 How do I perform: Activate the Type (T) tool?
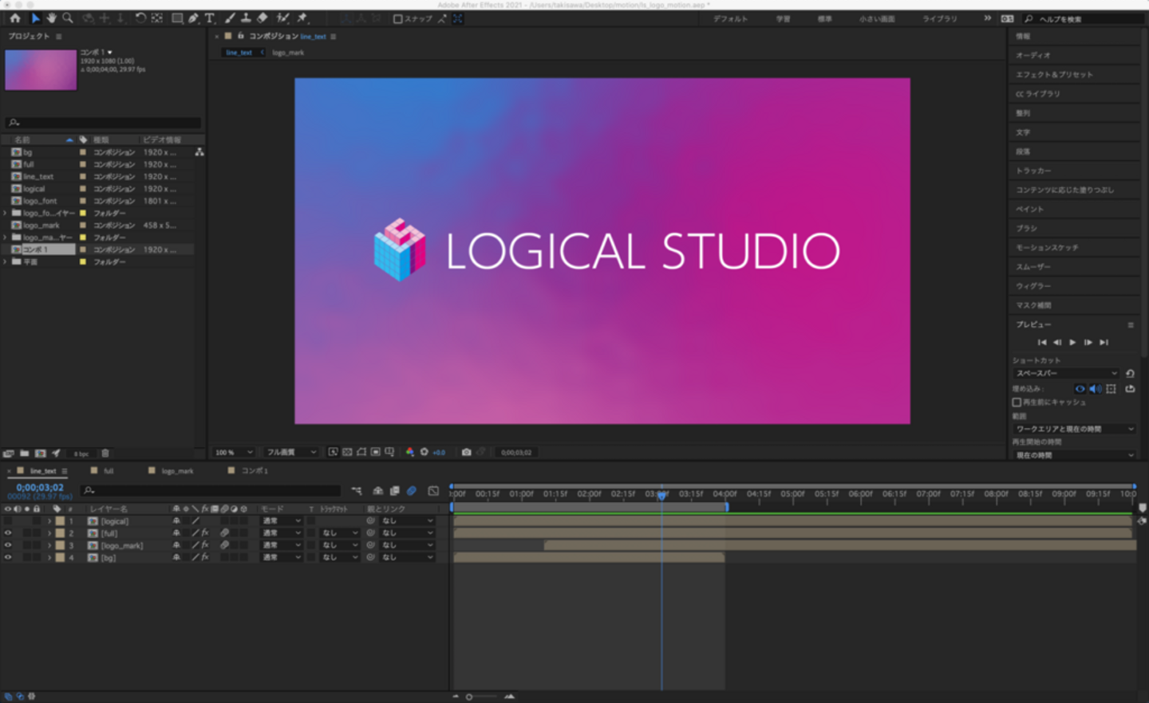click(x=210, y=18)
